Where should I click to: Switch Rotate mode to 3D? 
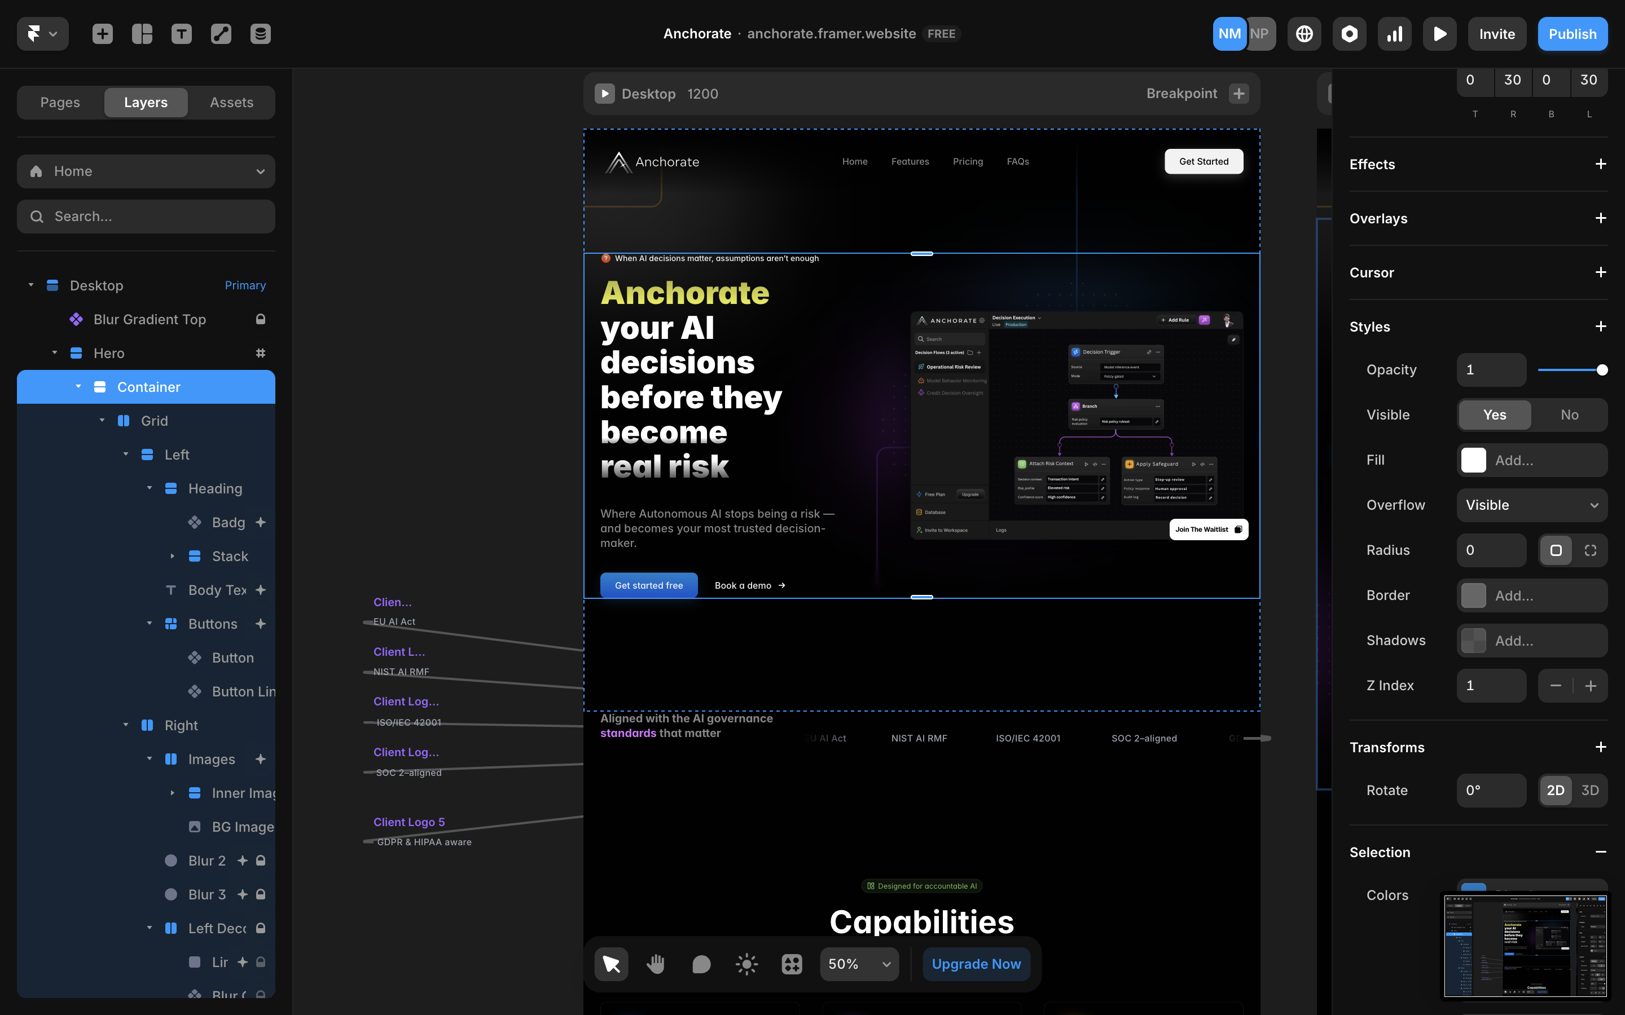tap(1589, 790)
